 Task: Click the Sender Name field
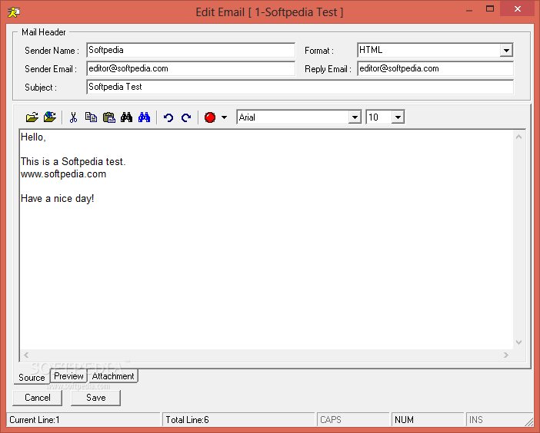(191, 50)
